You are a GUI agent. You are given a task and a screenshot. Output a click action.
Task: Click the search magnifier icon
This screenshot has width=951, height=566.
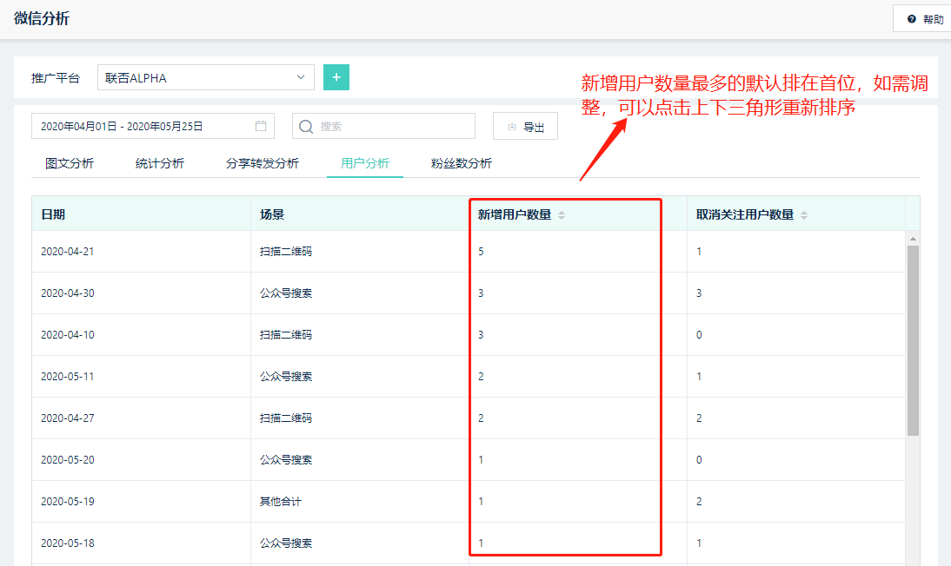tap(306, 127)
